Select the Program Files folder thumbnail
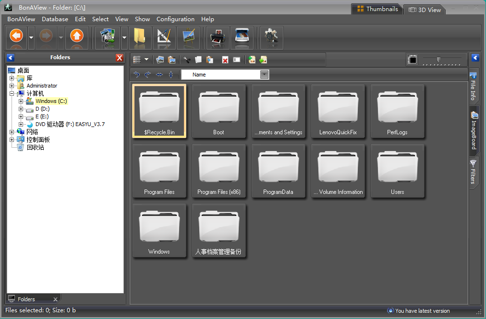The width and height of the screenshot is (486, 319). pos(159,171)
